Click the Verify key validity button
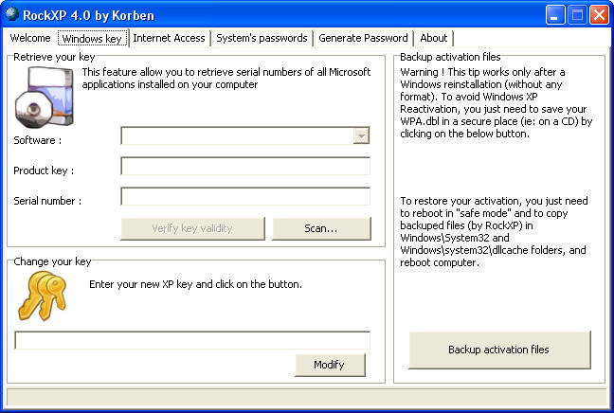 [192, 228]
